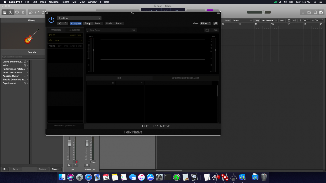Click the camera snapshot icon in Helix
326x183 pixels.
point(207,30)
